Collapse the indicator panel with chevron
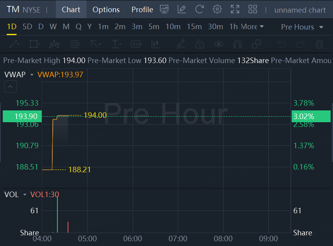This screenshot has width=333, height=246. [x=11, y=86]
